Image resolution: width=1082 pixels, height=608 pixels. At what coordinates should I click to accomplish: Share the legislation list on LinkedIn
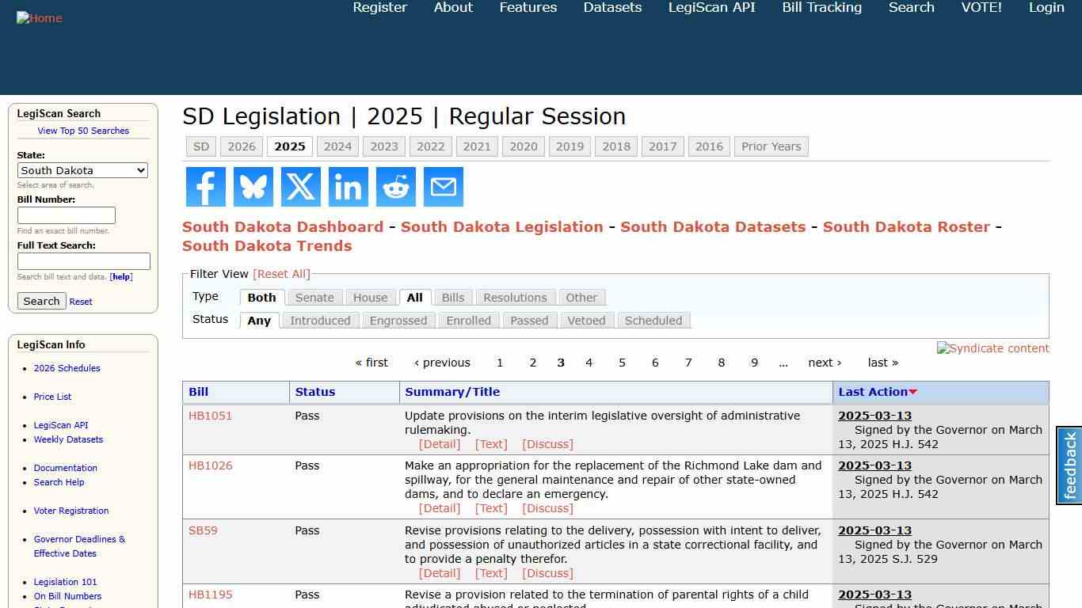tap(348, 187)
